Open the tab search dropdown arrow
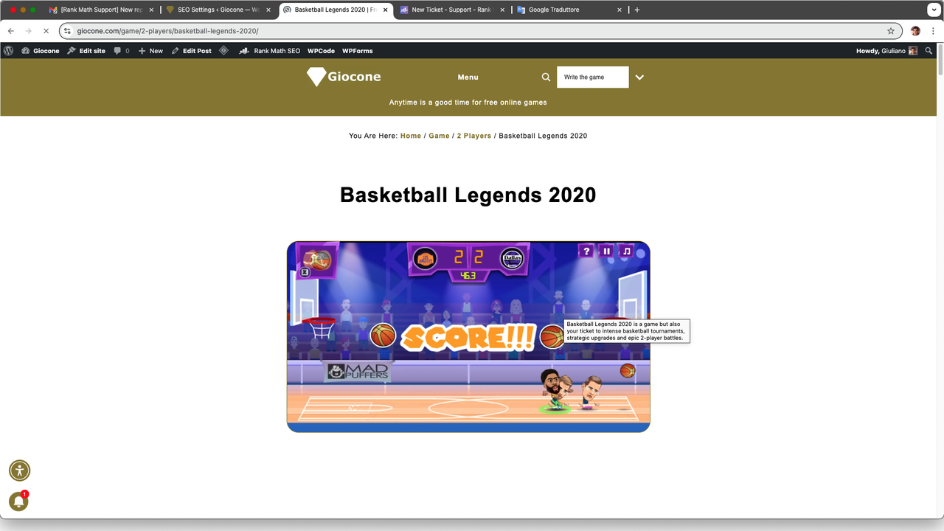The width and height of the screenshot is (944, 531). (932, 10)
